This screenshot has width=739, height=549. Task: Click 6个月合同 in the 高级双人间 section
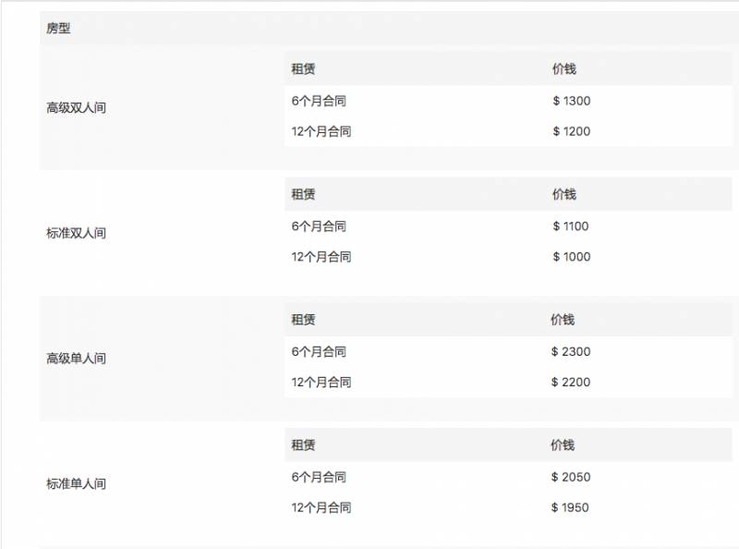coord(319,101)
